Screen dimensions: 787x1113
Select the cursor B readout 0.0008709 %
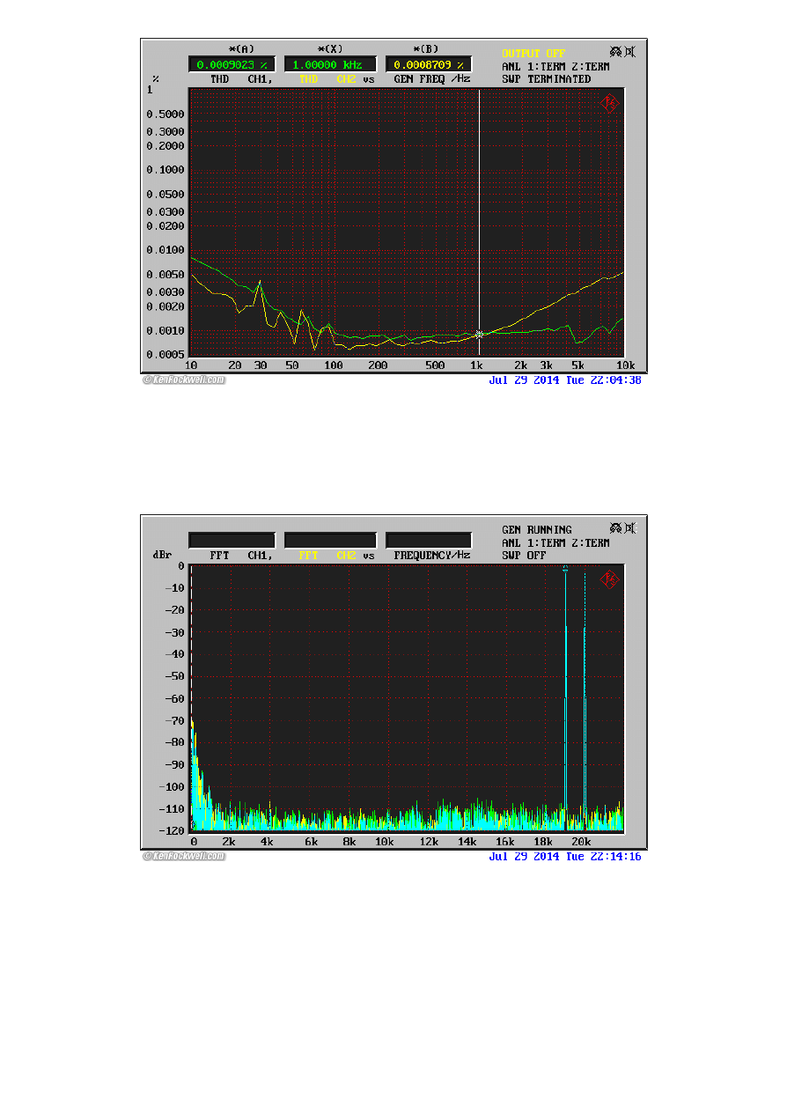pyautogui.click(x=429, y=64)
